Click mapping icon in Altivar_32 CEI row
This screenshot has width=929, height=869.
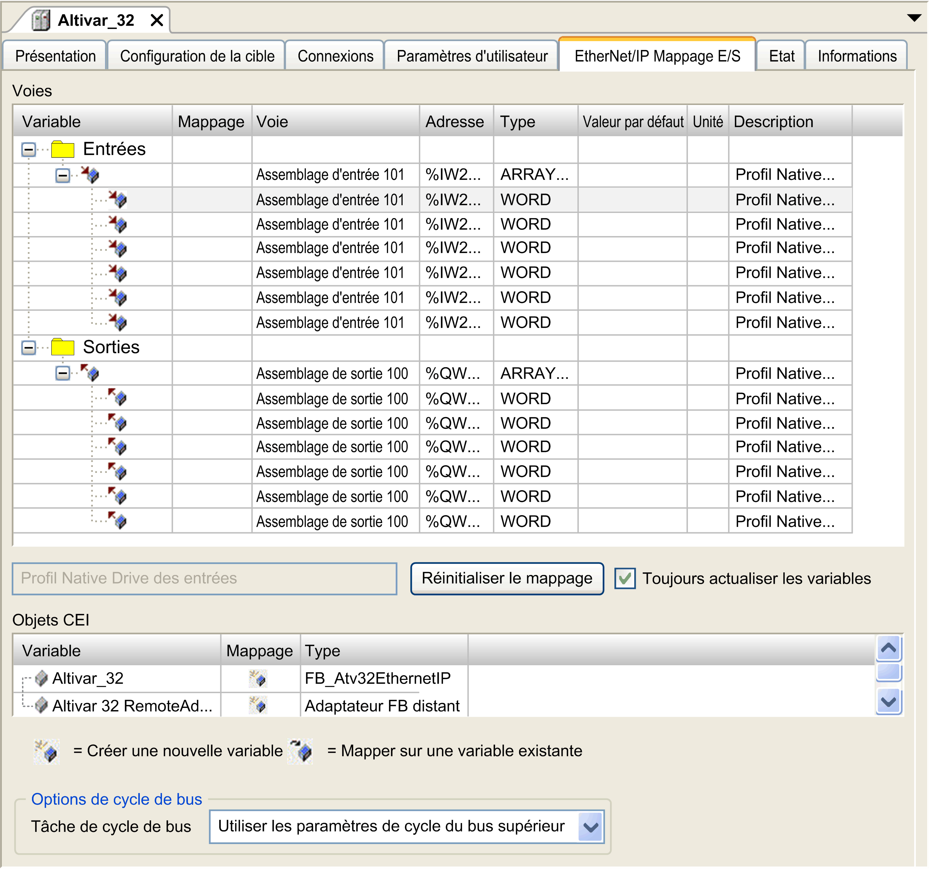pyautogui.click(x=258, y=678)
